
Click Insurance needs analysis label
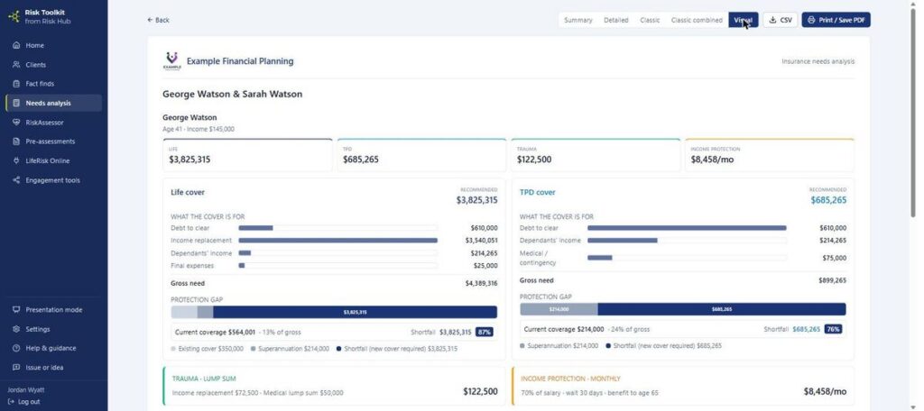(818, 61)
